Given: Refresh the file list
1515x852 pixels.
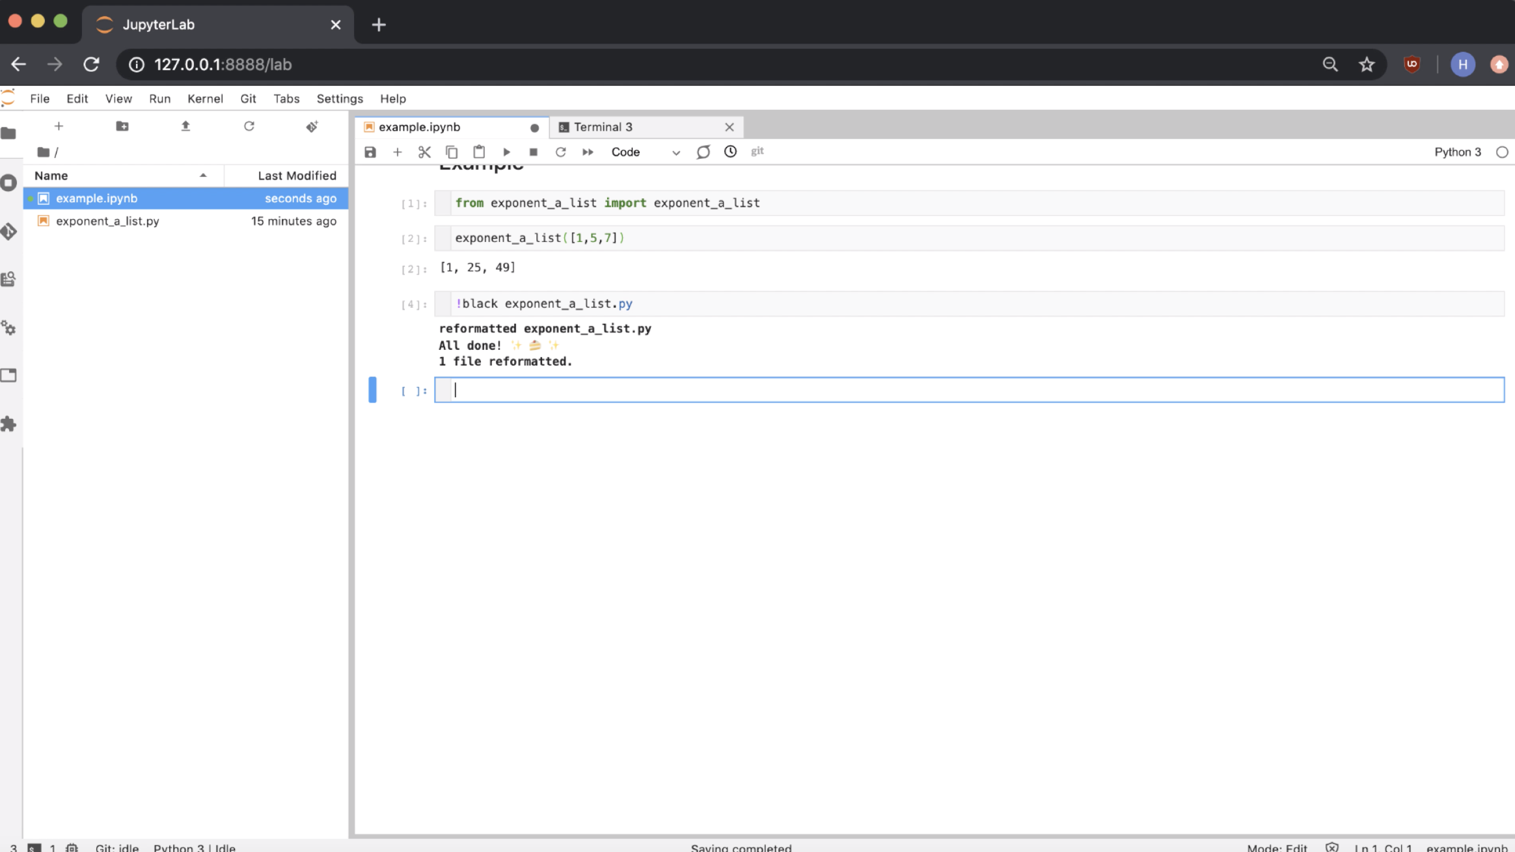Looking at the screenshot, I should [249, 126].
